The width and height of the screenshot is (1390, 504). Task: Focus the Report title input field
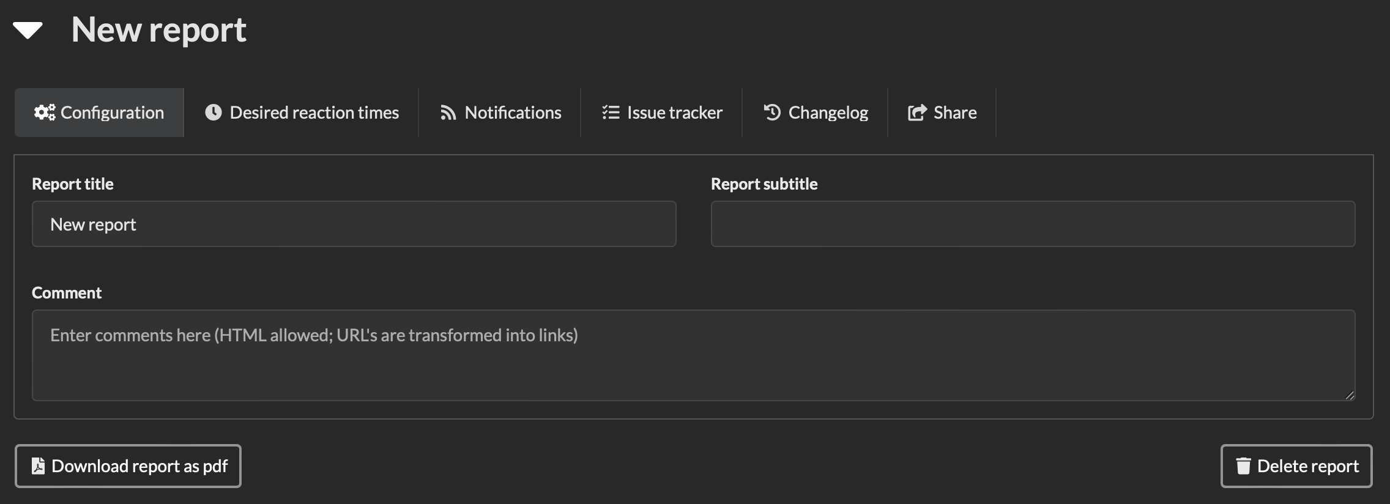(354, 224)
